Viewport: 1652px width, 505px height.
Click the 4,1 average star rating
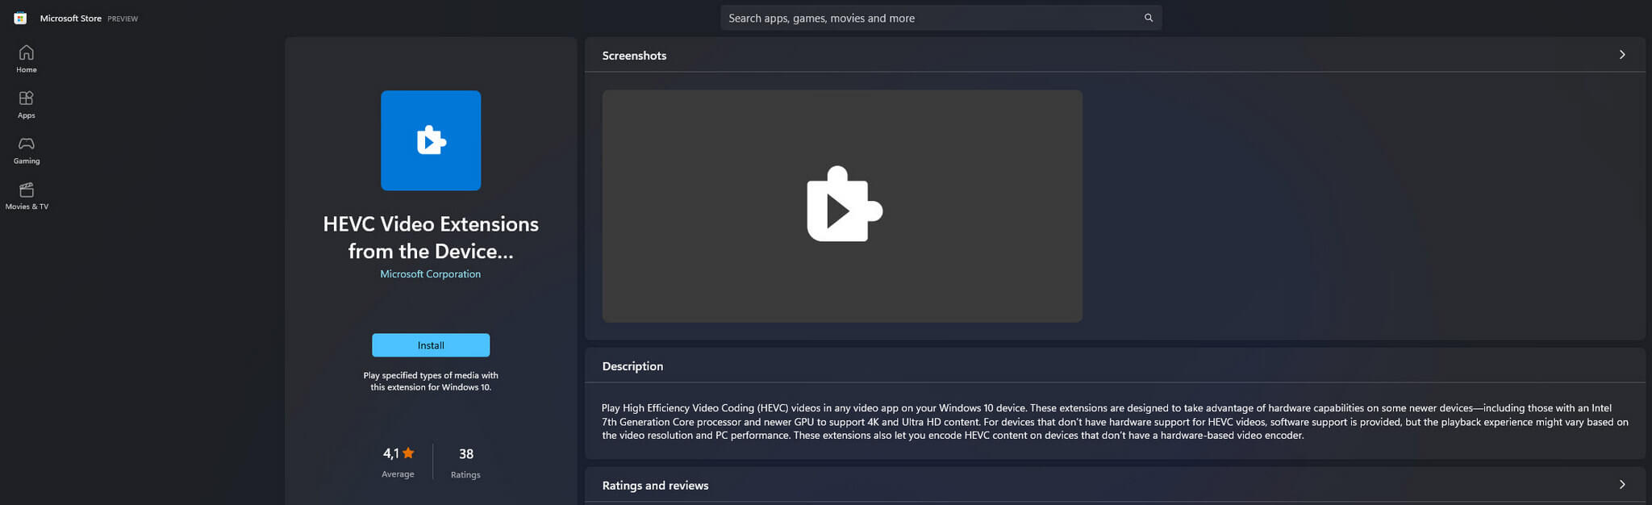[398, 462]
